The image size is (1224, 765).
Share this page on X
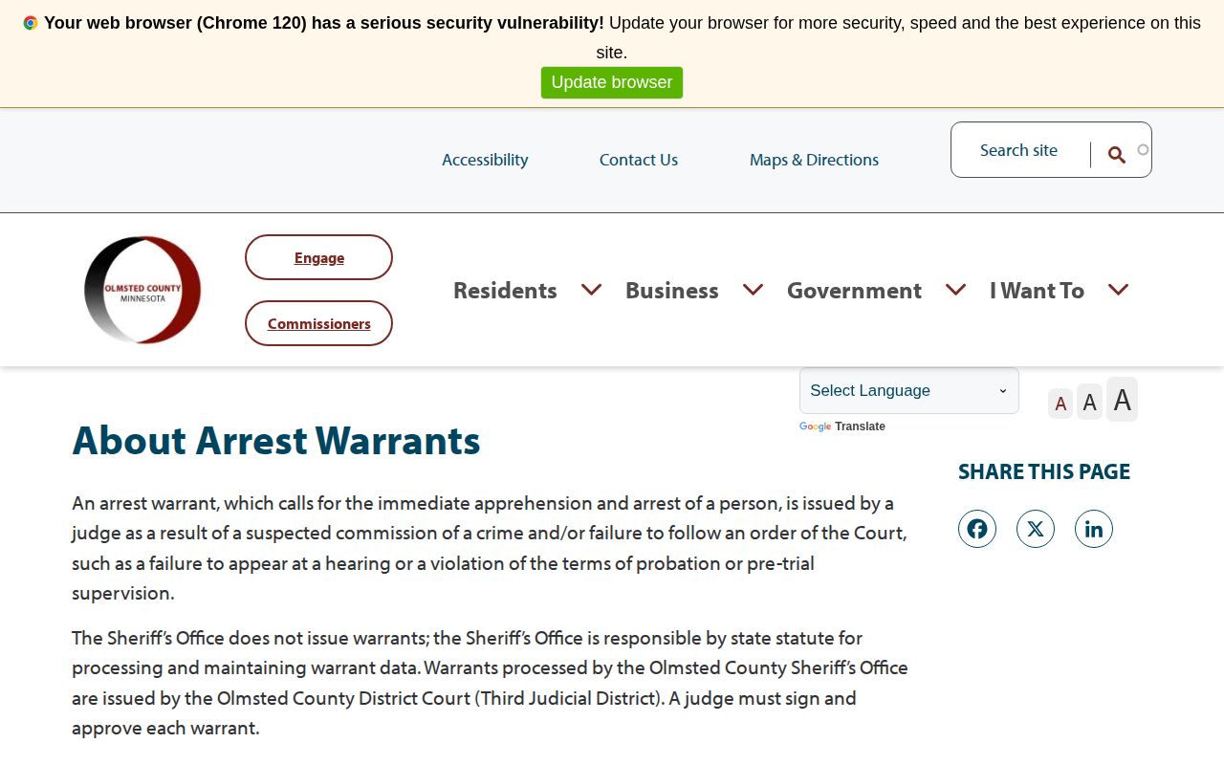[x=1036, y=529]
